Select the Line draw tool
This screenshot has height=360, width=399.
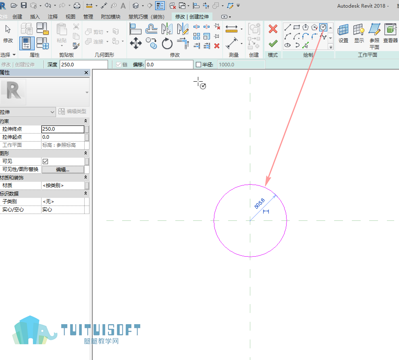pos(287,27)
